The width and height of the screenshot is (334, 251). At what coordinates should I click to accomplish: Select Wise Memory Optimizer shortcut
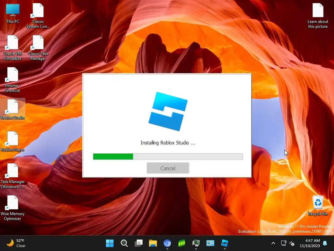click(x=13, y=208)
